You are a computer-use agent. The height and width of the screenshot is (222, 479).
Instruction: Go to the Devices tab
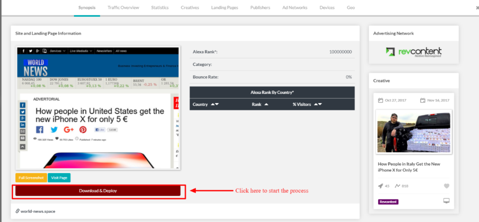[327, 8]
